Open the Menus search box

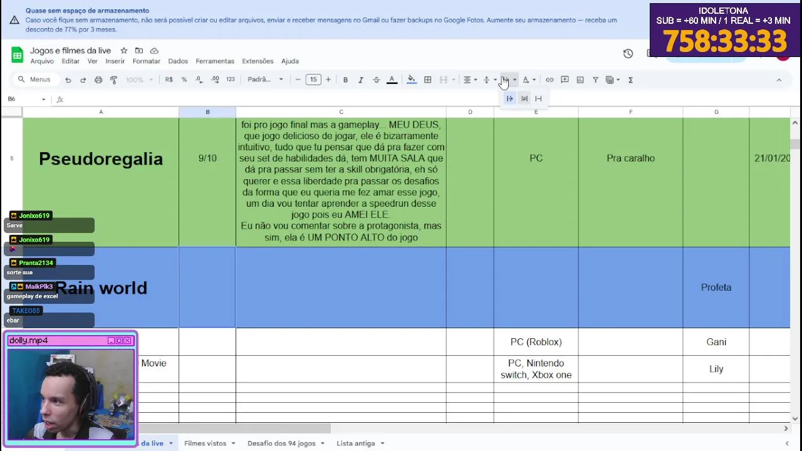click(x=34, y=80)
